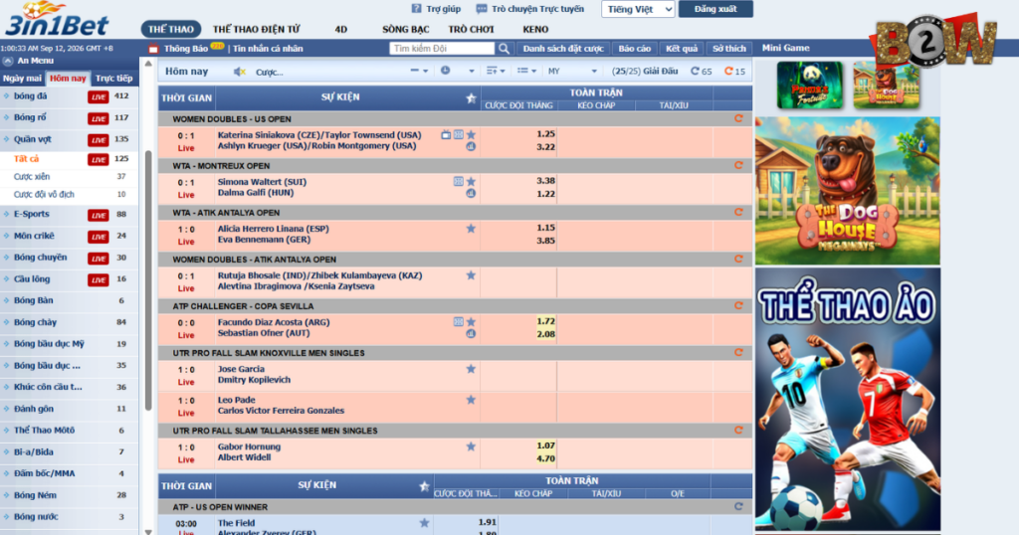Open the Tiếng Việt language dropdown
The width and height of the screenshot is (1019, 535).
coord(638,9)
